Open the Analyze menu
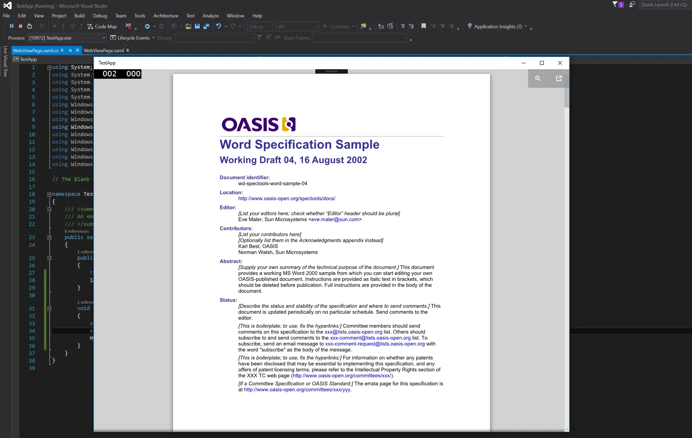692x438 pixels. click(210, 16)
